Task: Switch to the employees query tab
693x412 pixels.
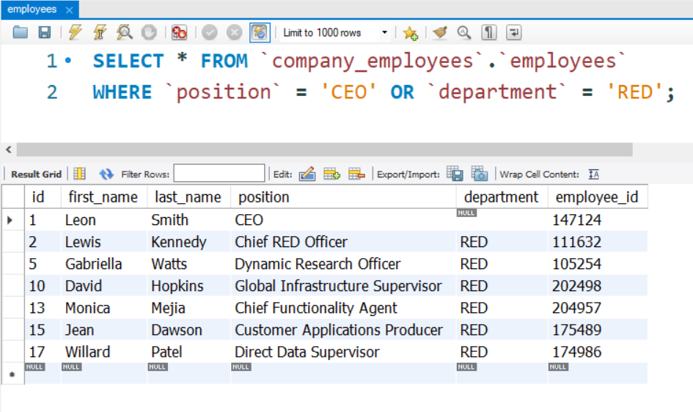Action: click(x=32, y=10)
